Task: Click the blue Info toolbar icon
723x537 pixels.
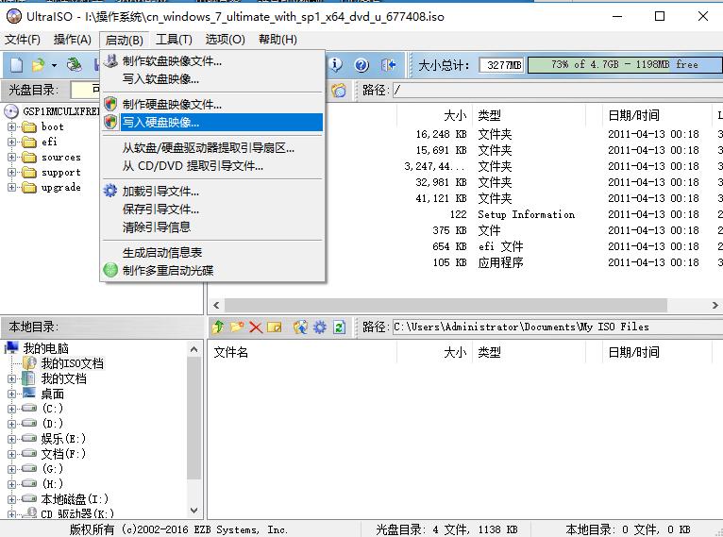Action: point(336,65)
